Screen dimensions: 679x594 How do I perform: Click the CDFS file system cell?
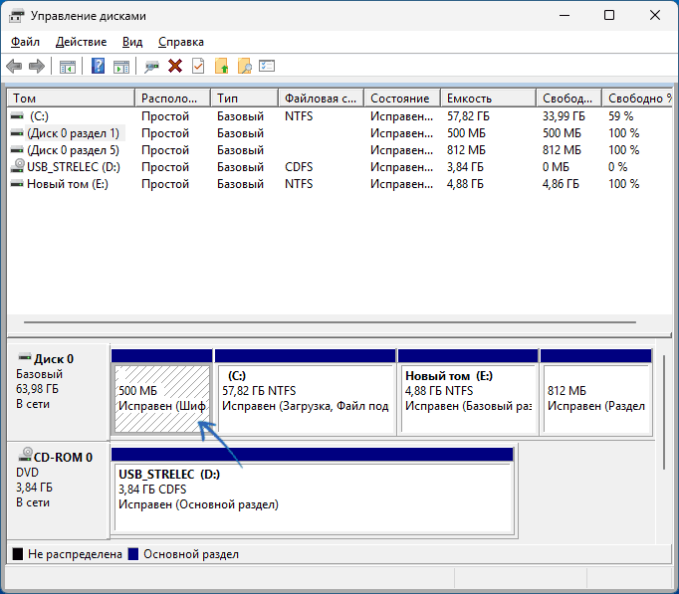pos(299,166)
